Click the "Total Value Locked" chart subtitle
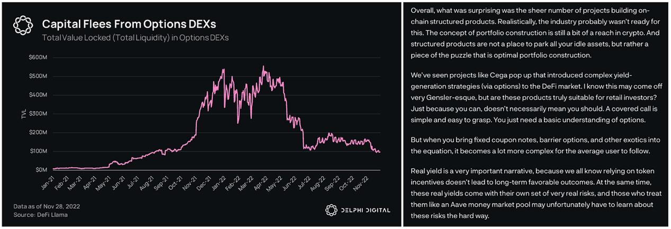 136,38
